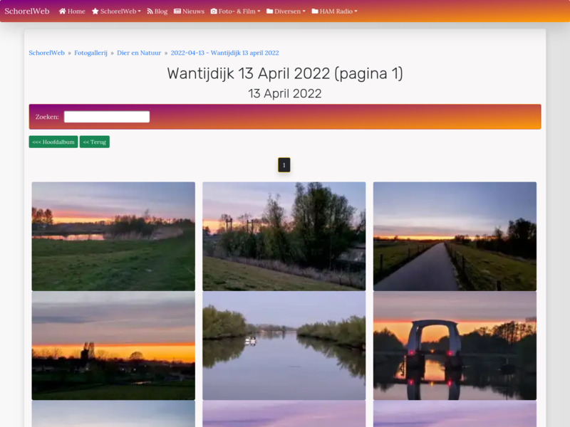Follow the SchorelWeb breadcrumb link
The height and width of the screenshot is (427, 570).
tap(46, 53)
